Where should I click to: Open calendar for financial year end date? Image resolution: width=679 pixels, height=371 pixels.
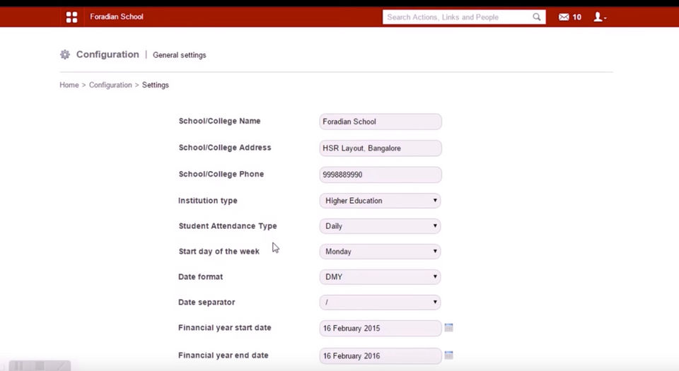click(x=448, y=355)
